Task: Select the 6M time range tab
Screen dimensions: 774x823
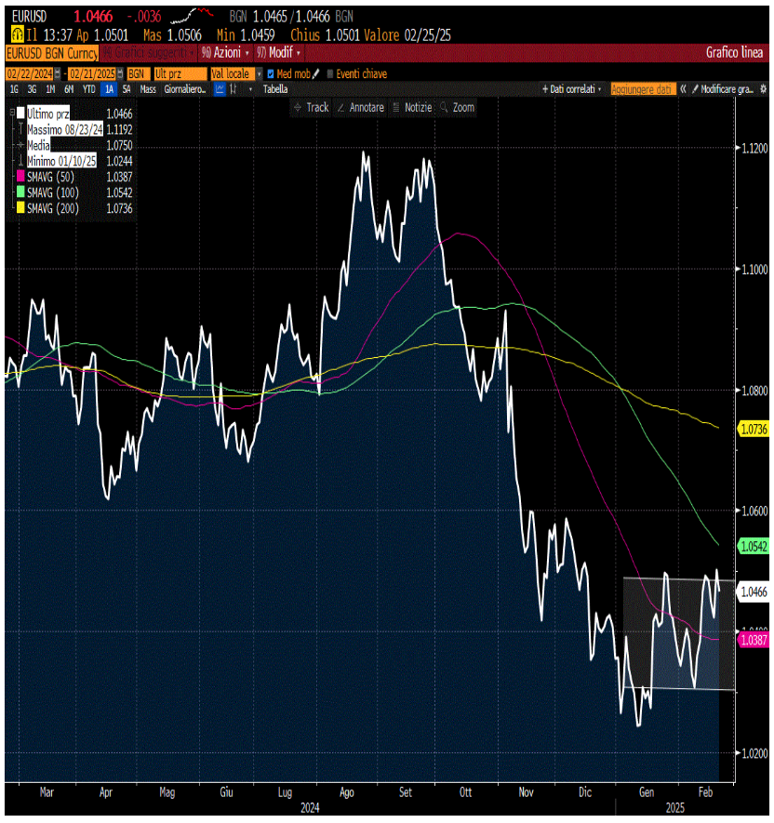Action: pyautogui.click(x=69, y=90)
